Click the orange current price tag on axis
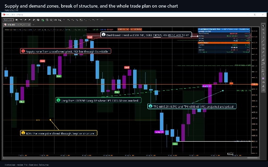The height and width of the screenshot is (167, 268). [x=255, y=84]
